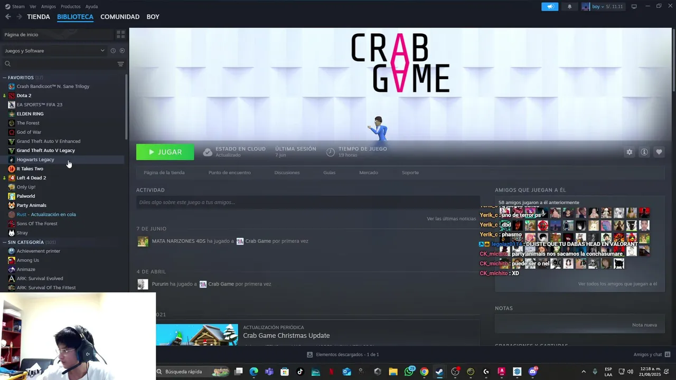
Task: Select Dota 2 in favorites
Action: pyautogui.click(x=24, y=96)
